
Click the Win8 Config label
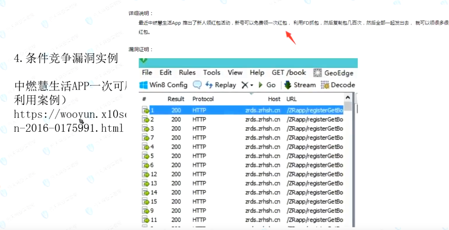tap(168, 85)
